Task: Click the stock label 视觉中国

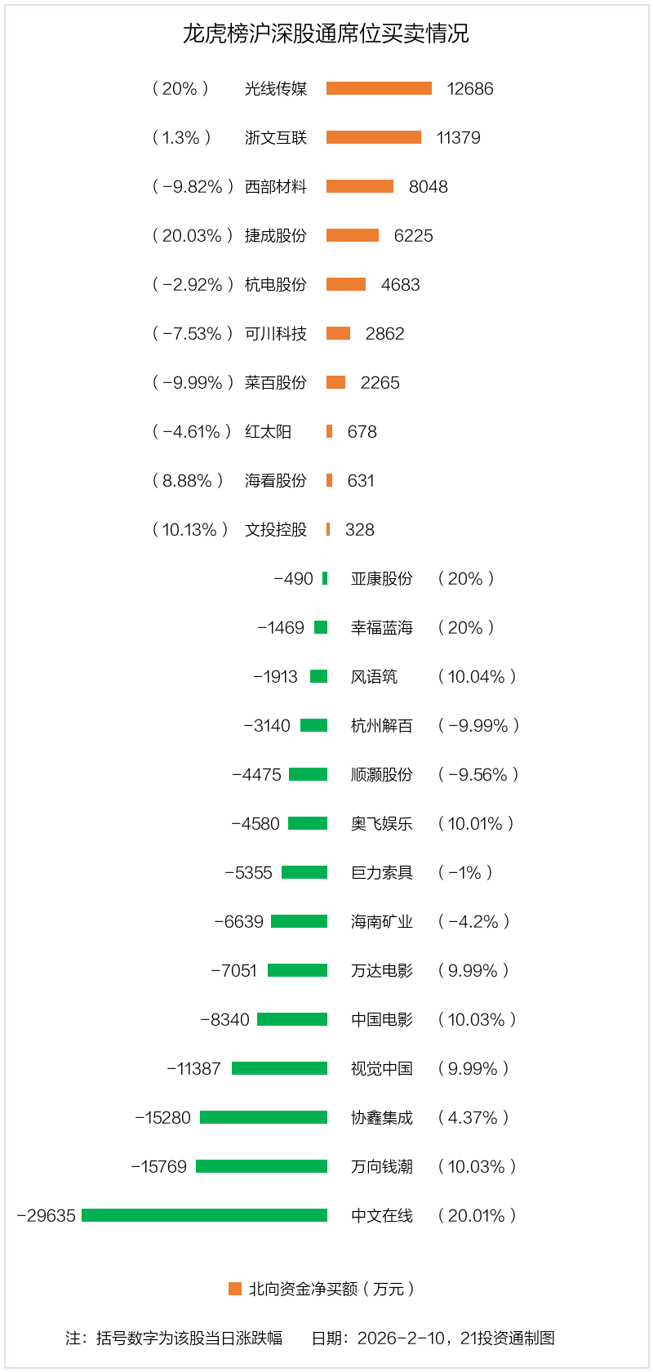Action: click(x=382, y=1068)
